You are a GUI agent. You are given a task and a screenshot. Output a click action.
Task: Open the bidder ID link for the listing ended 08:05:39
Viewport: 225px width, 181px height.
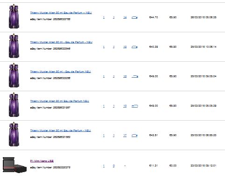click(x=135, y=106)
